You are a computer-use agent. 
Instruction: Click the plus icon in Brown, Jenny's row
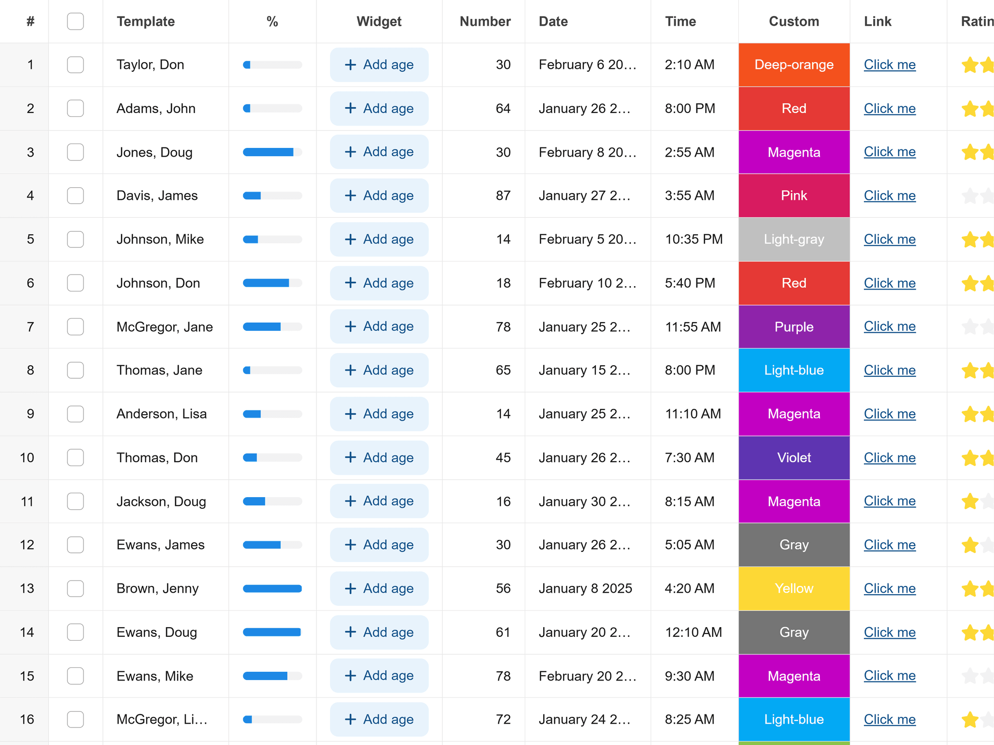(350, 588)
